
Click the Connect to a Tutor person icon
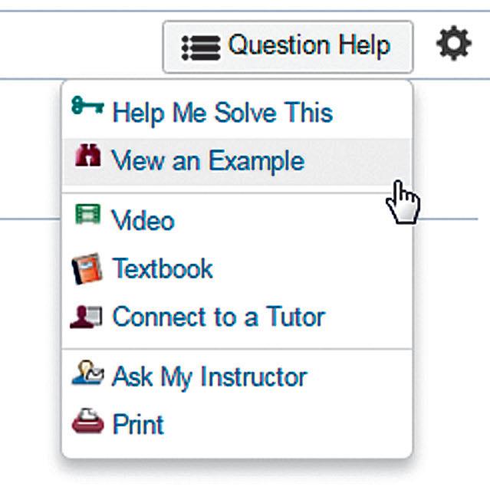point(85,315)
